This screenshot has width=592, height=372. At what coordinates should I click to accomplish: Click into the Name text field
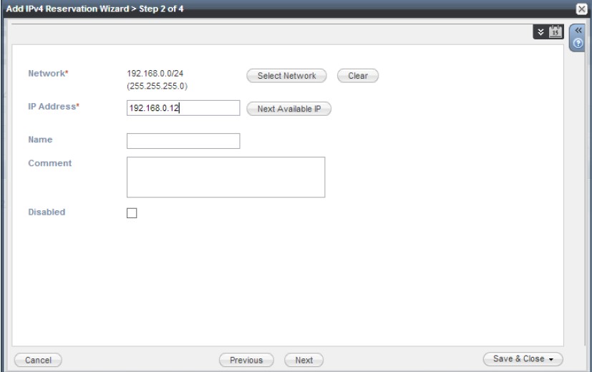[183, 141]
